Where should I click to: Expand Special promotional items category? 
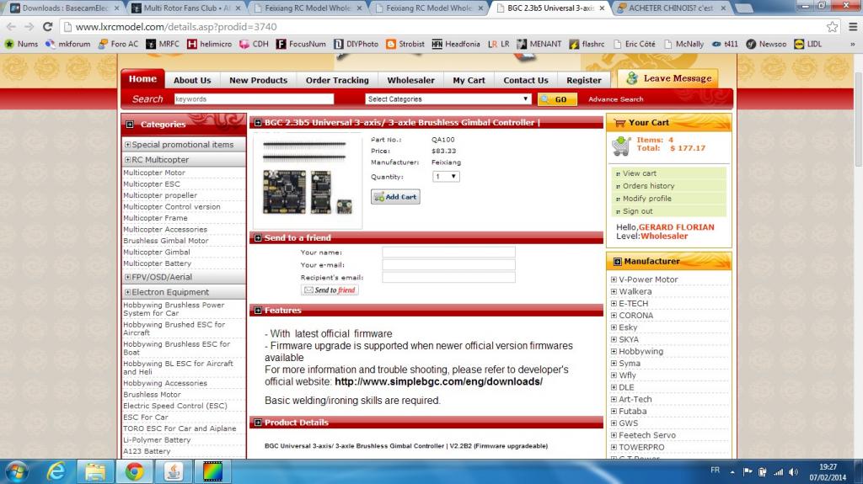coord(128,145)
